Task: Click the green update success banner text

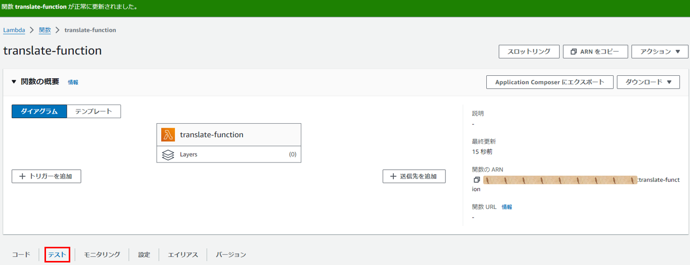Action: pyautogui.click(x=69, y=8)
